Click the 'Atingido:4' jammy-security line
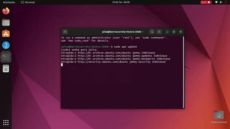The height and width of the screenshot is (129, 230). pyautogui.click(x=114, y=62)
